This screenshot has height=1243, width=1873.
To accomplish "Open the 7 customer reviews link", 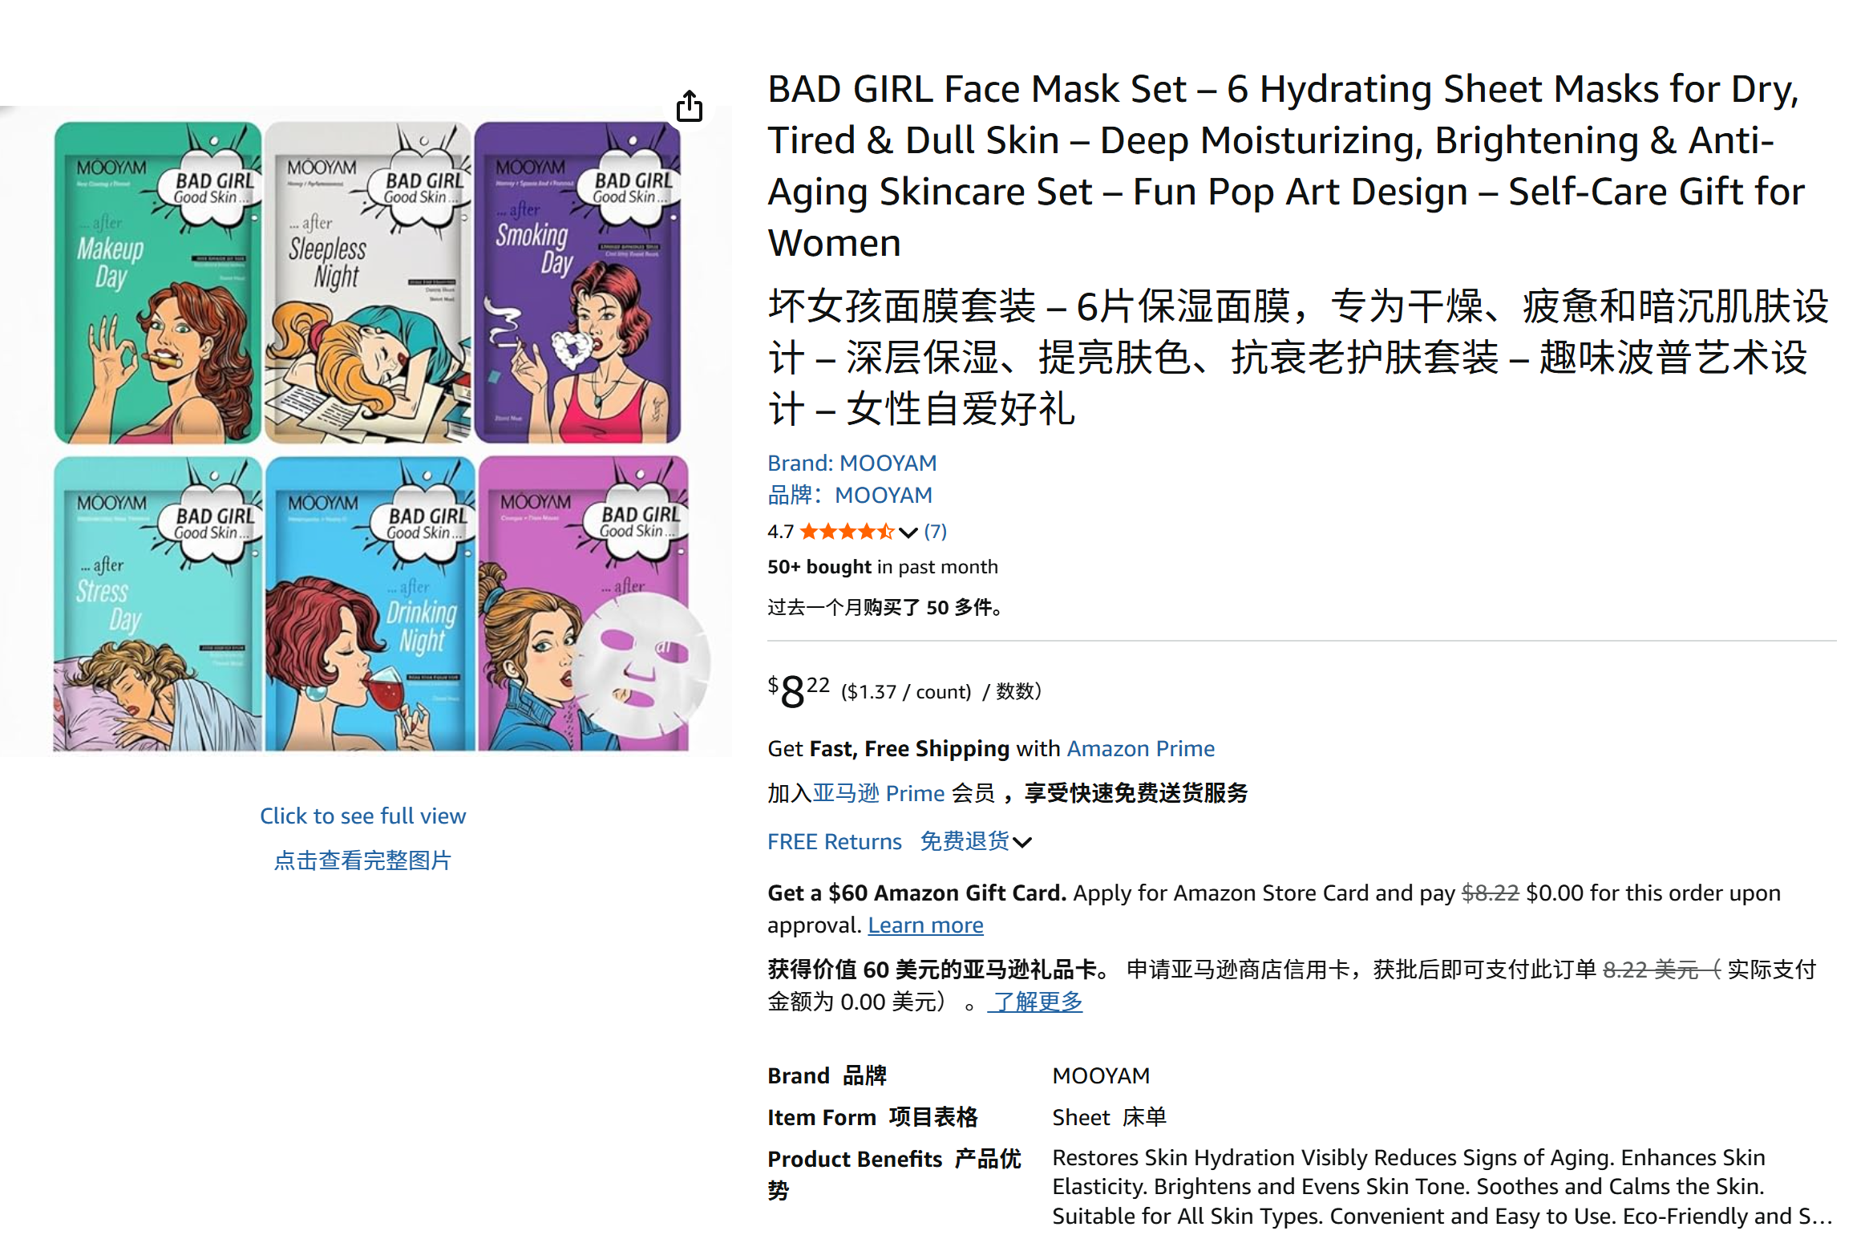I will 935,532.
